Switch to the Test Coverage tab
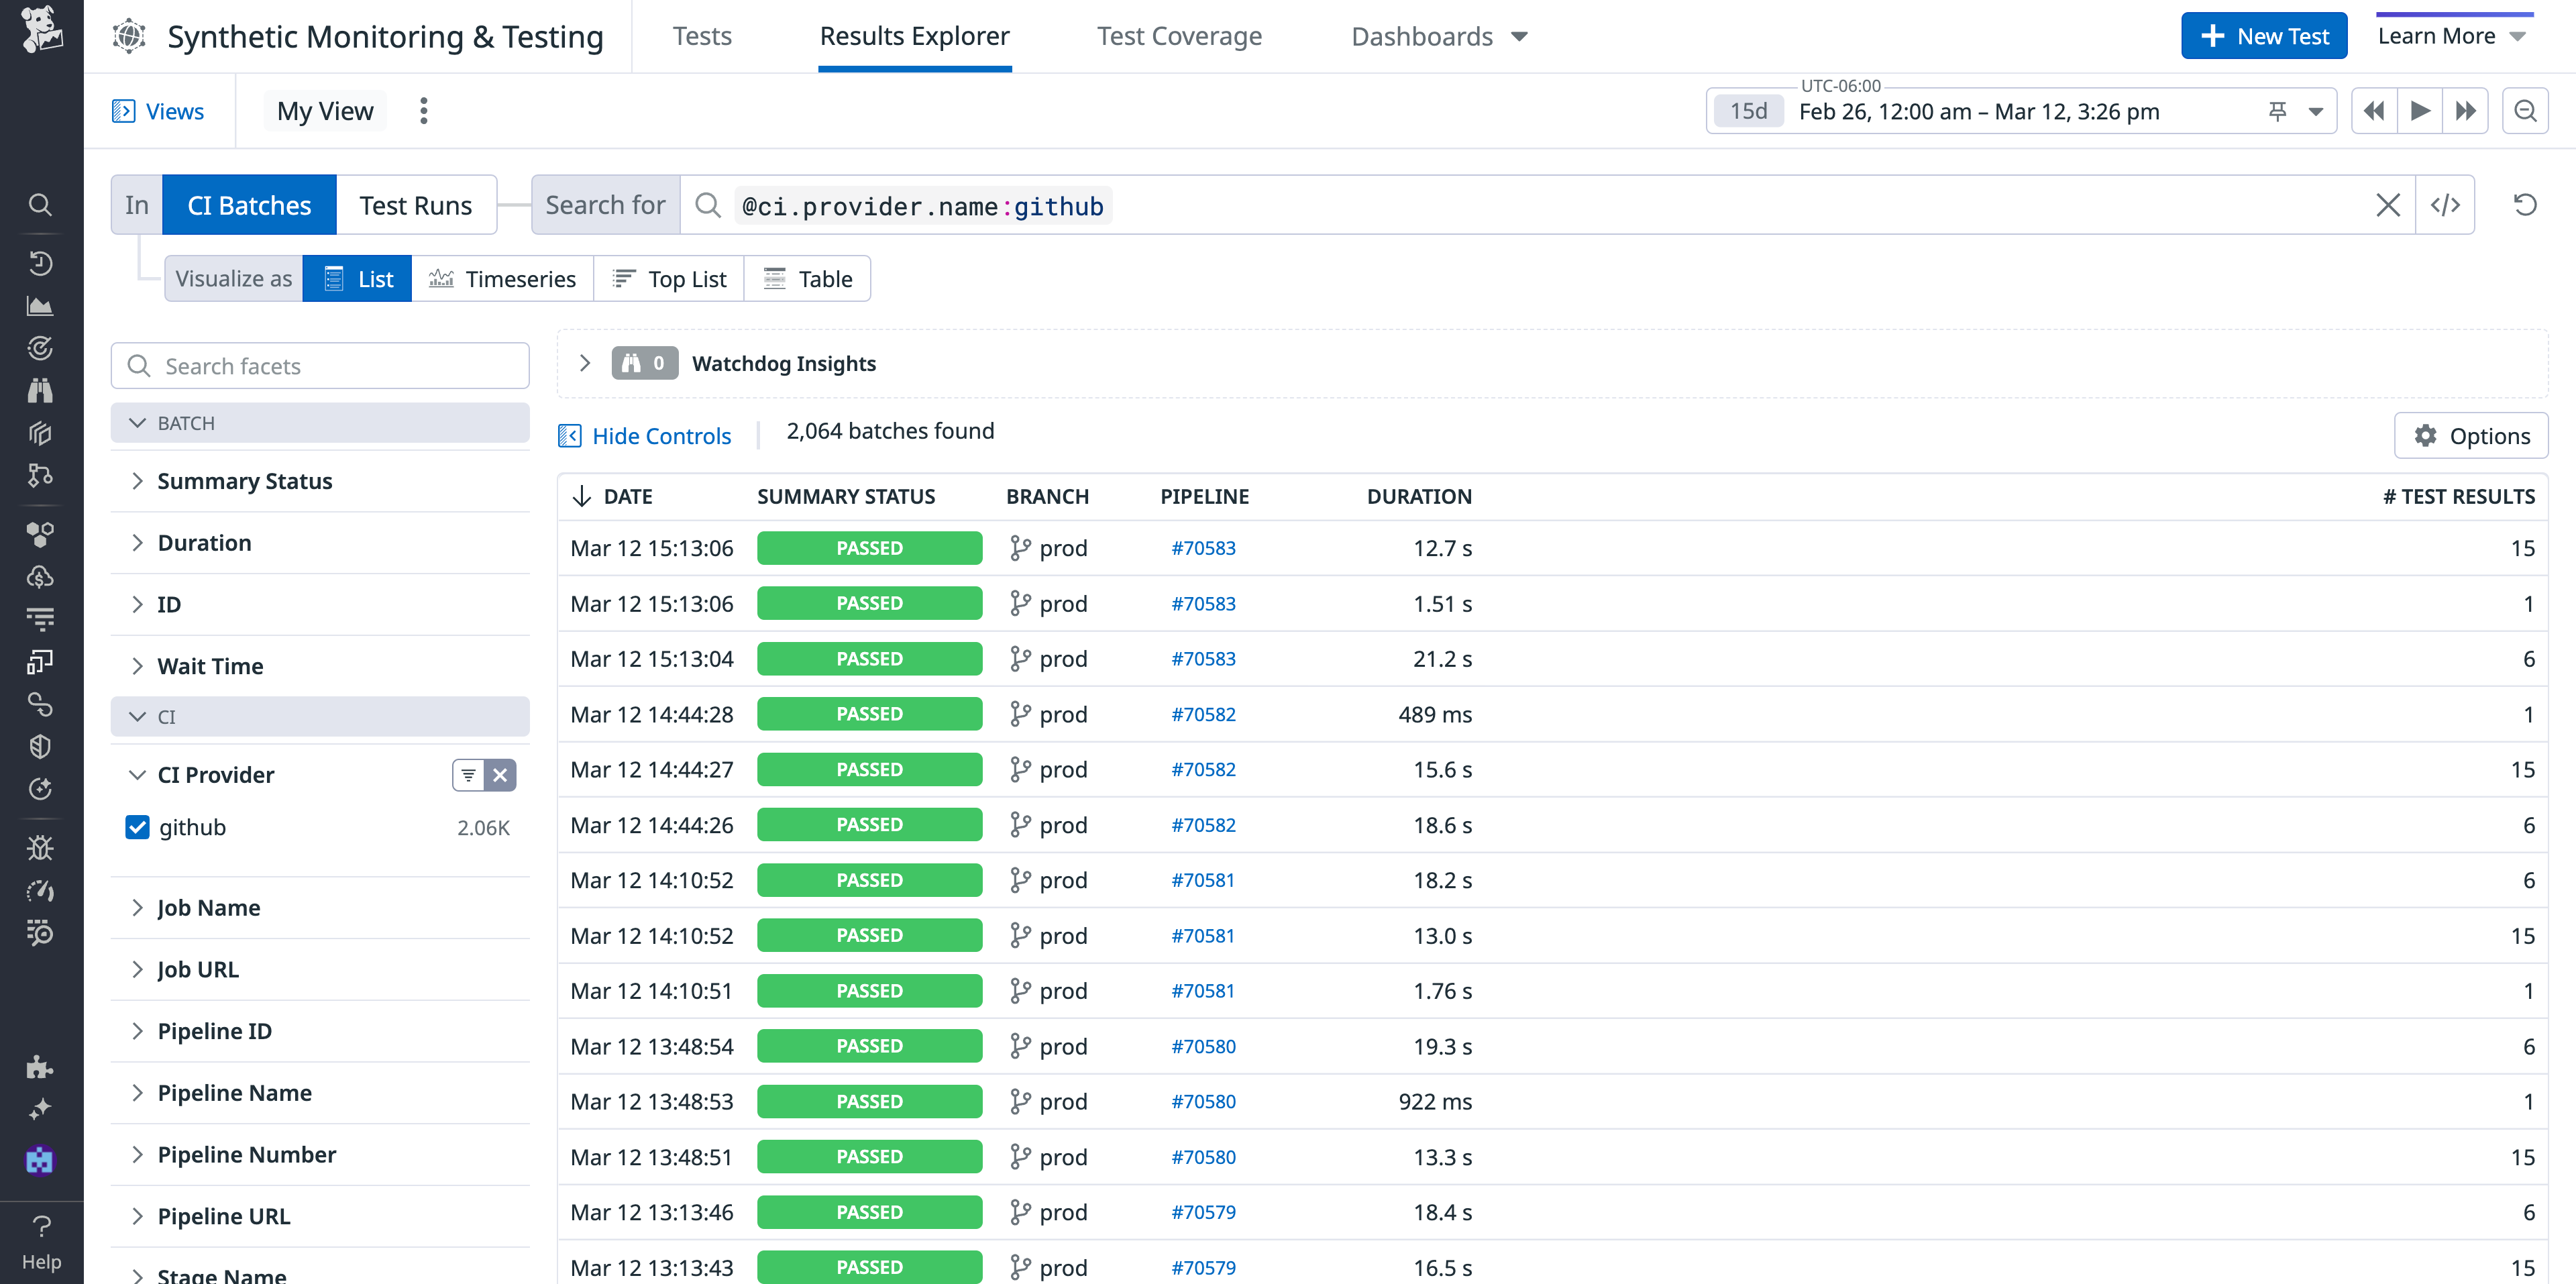Image resolution: width=2576 pixels, height=1284 pixels. 1179,36
